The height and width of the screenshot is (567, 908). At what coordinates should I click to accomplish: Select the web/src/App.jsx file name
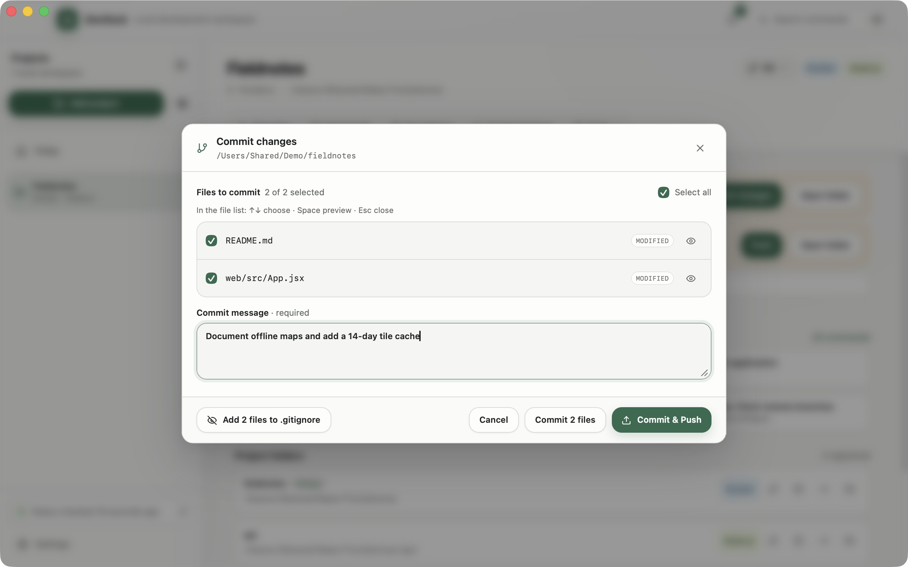coord(265,278)
